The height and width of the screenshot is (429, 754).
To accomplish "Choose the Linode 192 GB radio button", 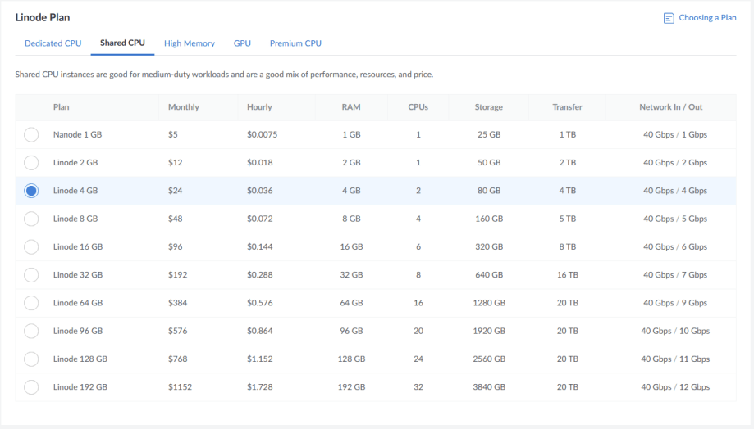I will pos(31,386).
